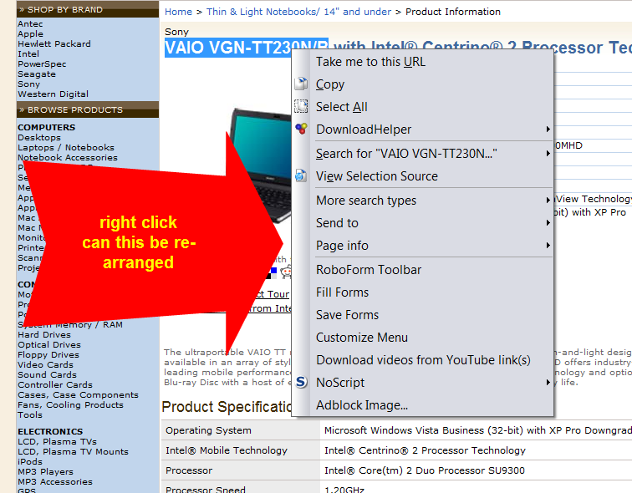Open the Seagate brand link
The image size is (632, 493).
pyautogui.click(x=37, y=74)
